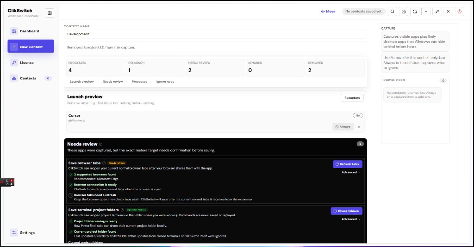Click the '3 project folders' green badge
This screenshot has height=247, width=474.
click(x=137, y=210)
